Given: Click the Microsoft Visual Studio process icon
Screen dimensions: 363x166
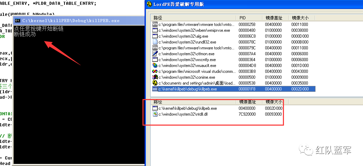Looking at the screenshot, I should click(x=155, y=71).
